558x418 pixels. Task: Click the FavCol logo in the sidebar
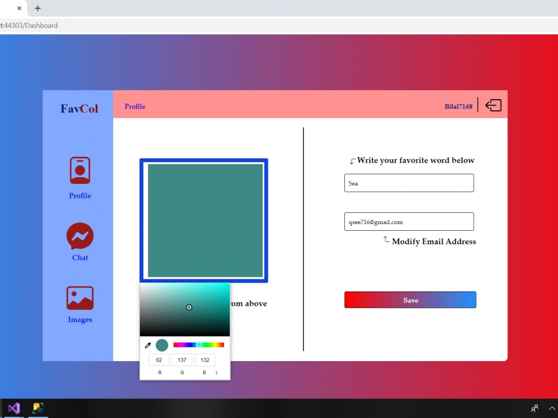[x=79, y=109]
